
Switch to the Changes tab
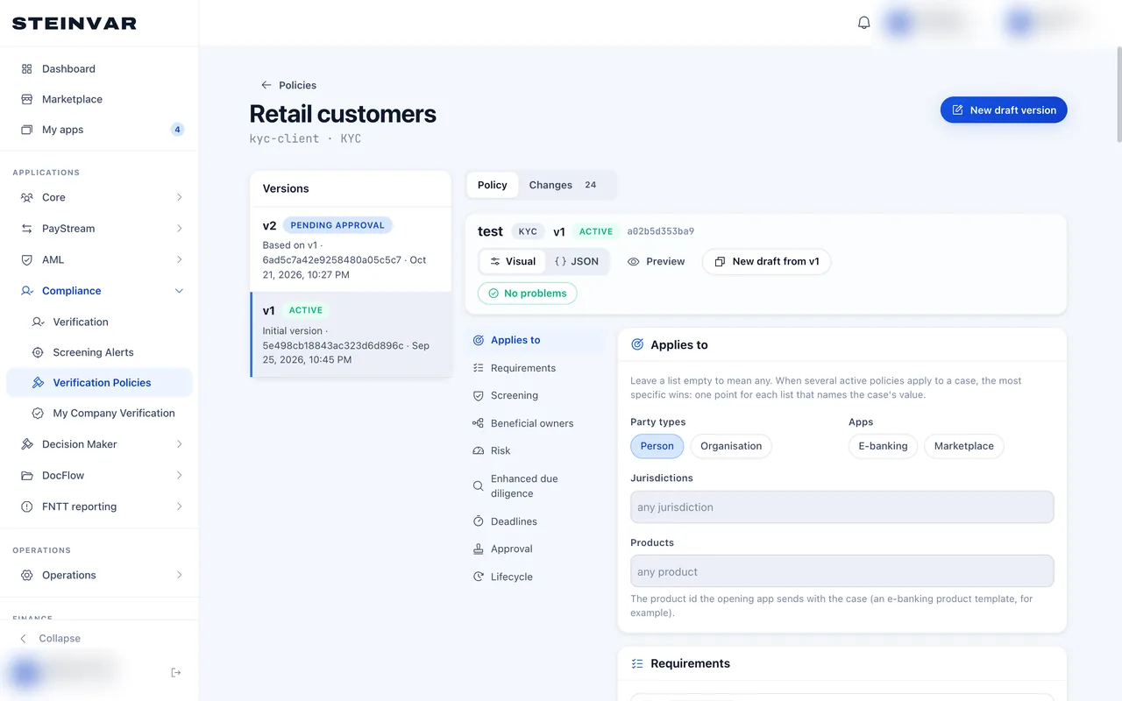click(564, 185)
